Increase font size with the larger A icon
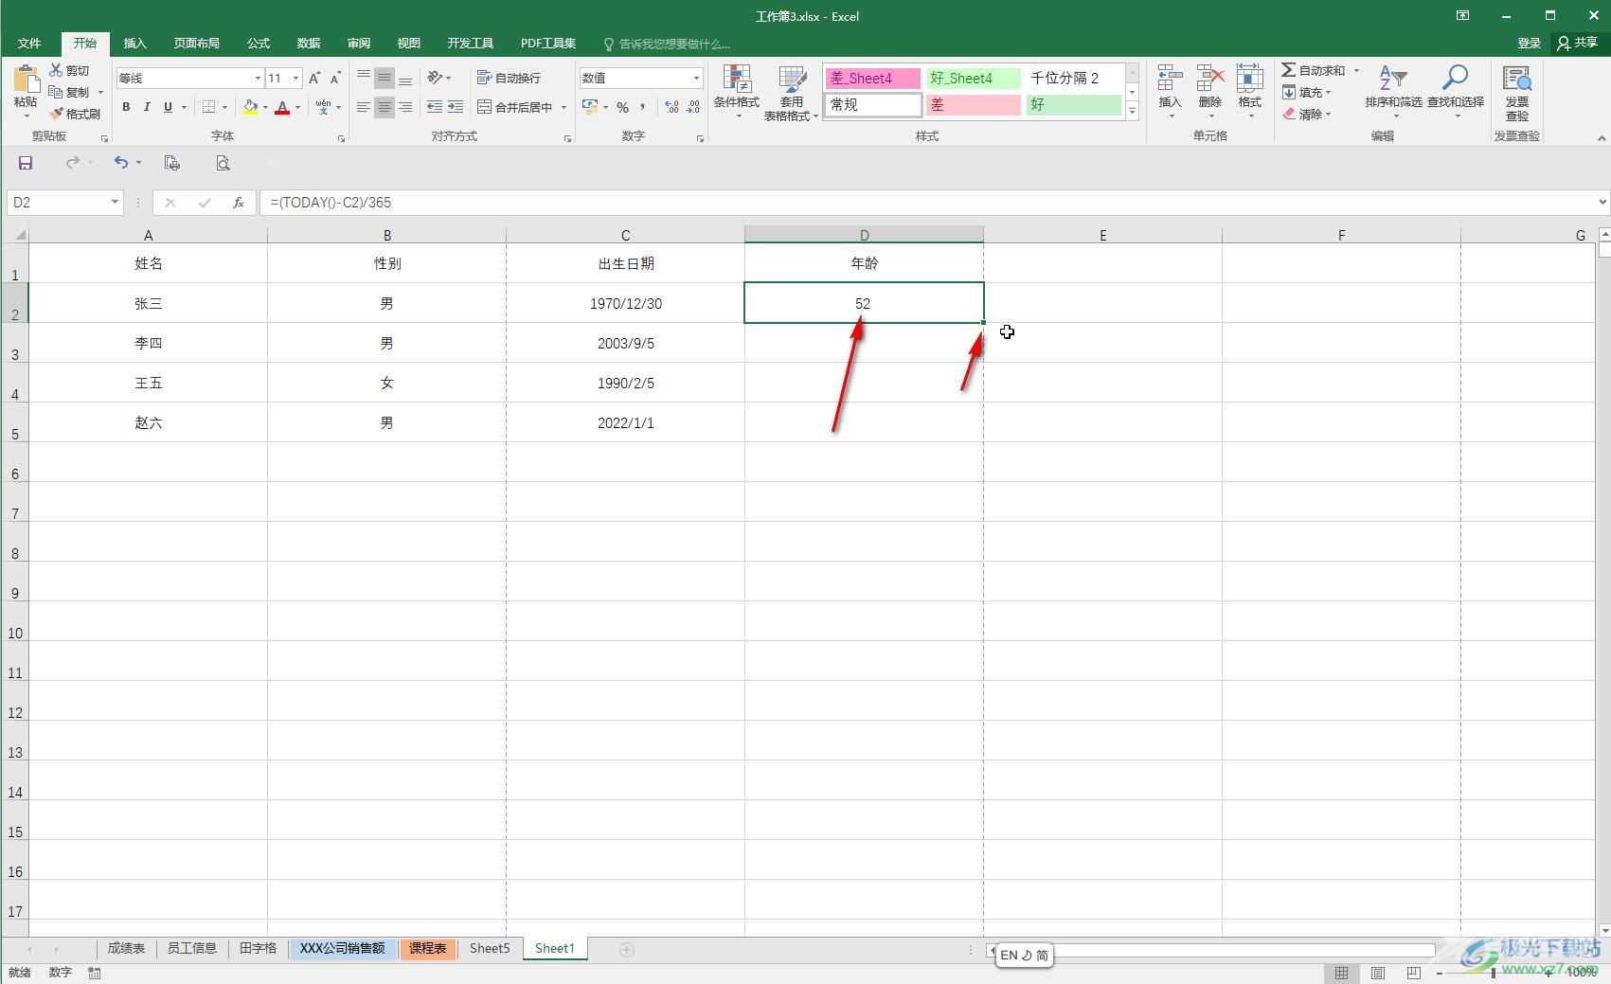Viewport: 1611px width, 984px height. [x=315, y=78]
